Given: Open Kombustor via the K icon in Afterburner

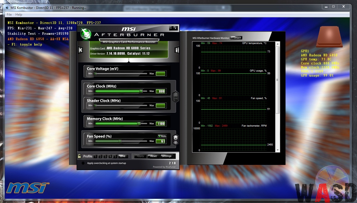Looking at the screenshot, I should pyautogui.click(x=80, y=50).
